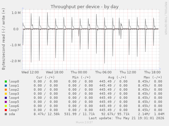169x126 pixels.
Task: Click the 'loop3' legend label
Action: 14,94
